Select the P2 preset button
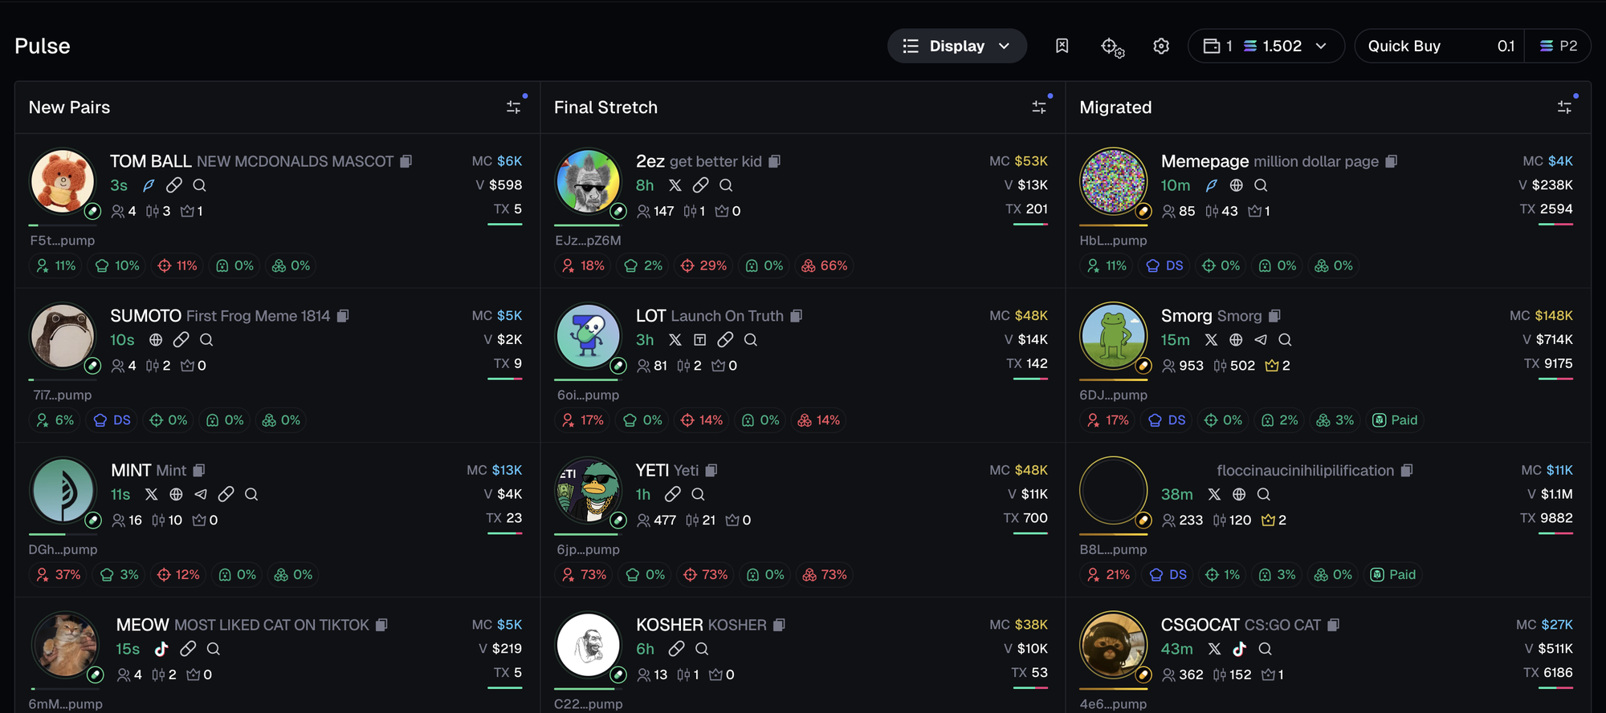Image resolution: width=1606 pixels, height=713 pixels. [1558, 46]
